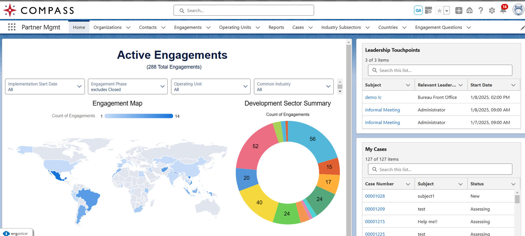
Task: Open the App Launcher grid icon
Action: pyautogui.click(x=12, y=27)
